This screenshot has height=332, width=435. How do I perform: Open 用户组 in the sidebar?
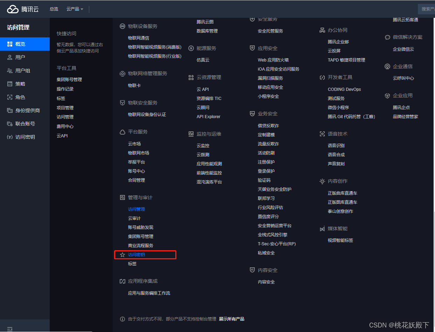25,71
